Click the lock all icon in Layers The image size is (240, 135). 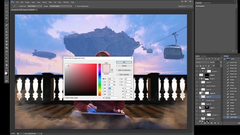coord(208,66)
